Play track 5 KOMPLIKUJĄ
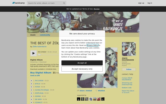166x104 pixels. (31, 93)
